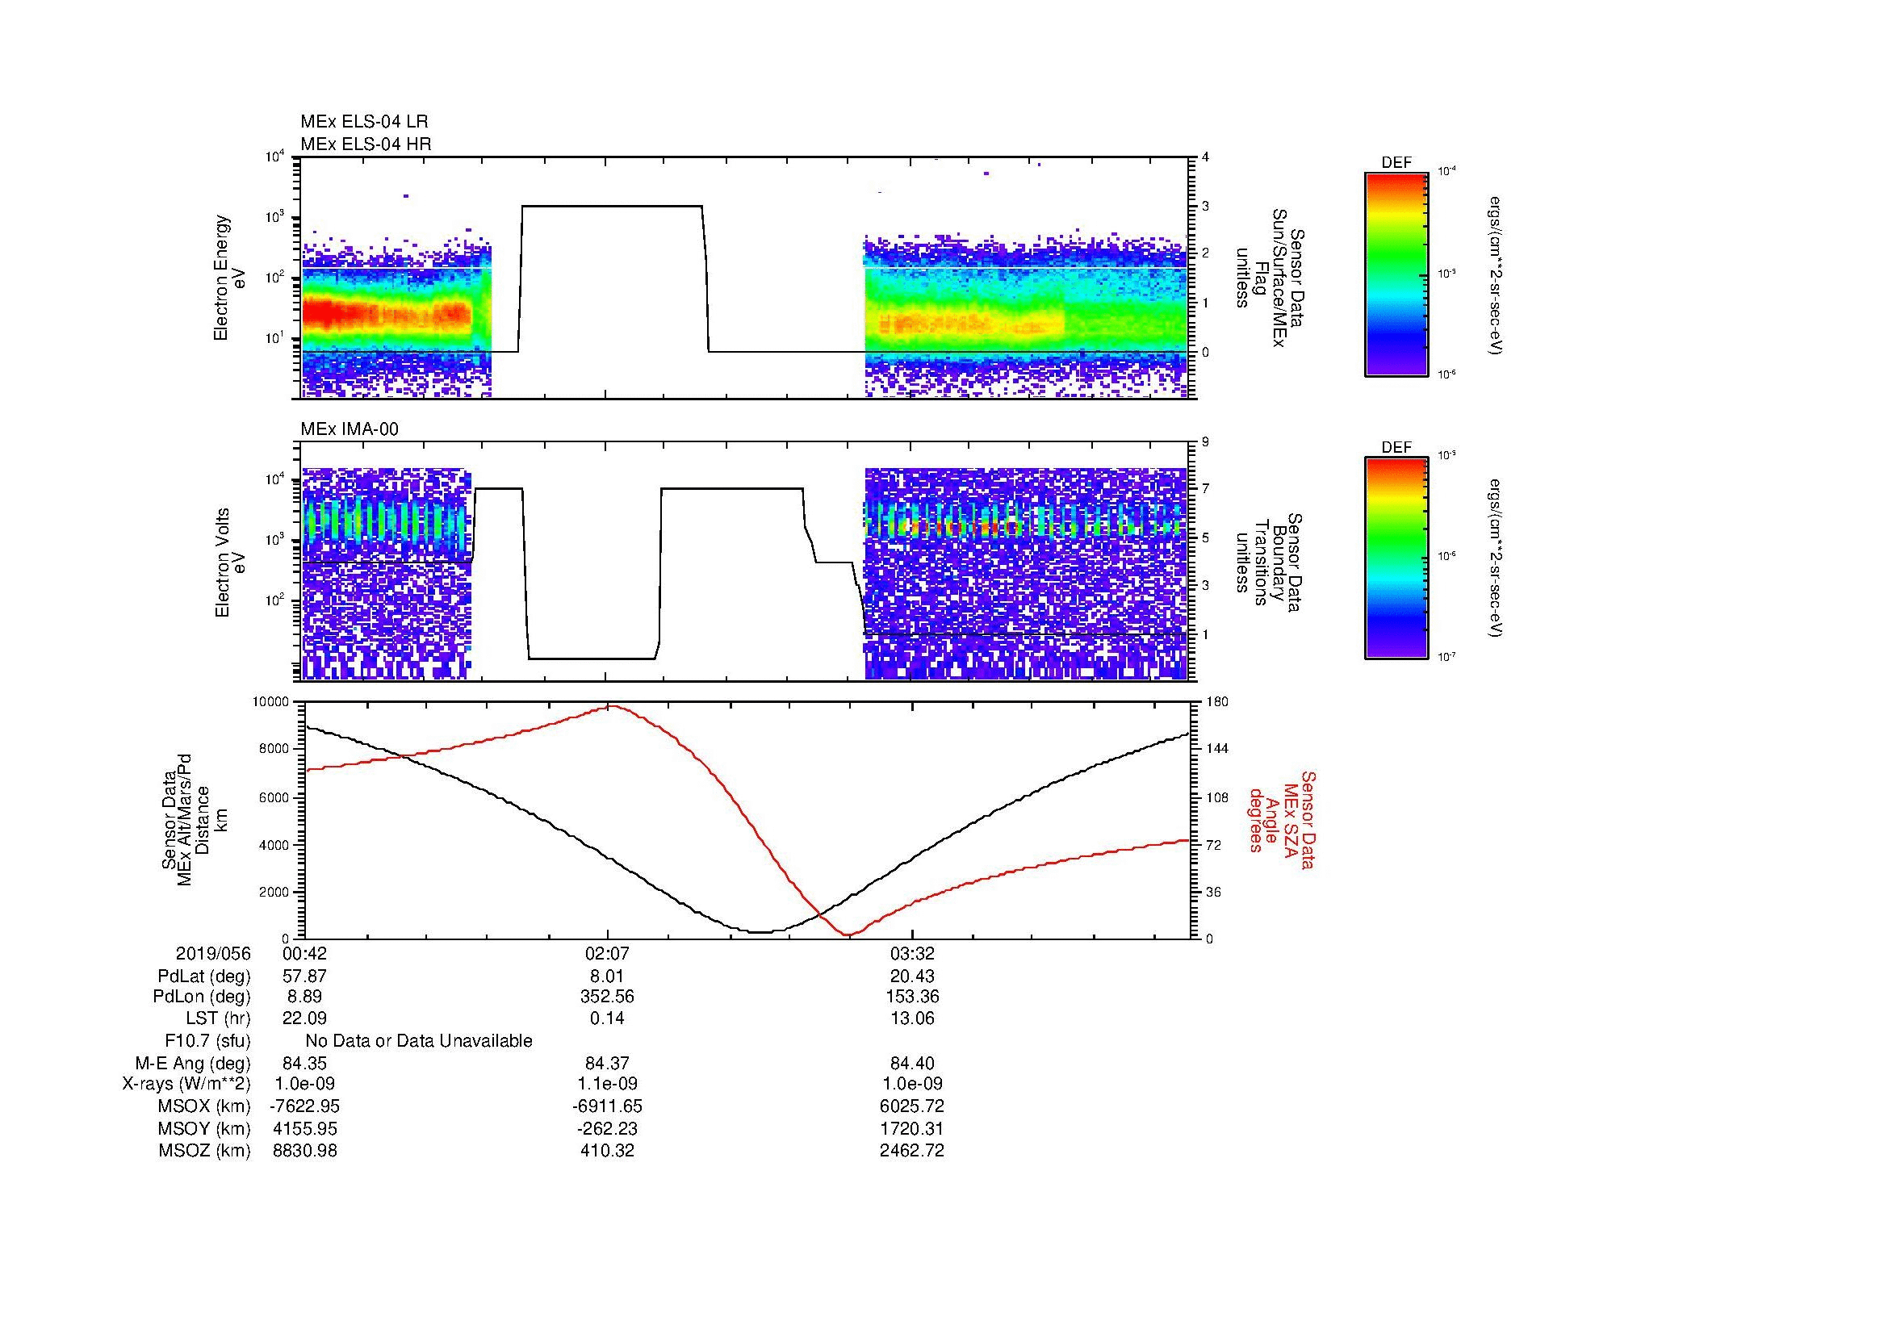Click the MSOY value -262.23
1888x1334 pixels.
coord(607,1129)
